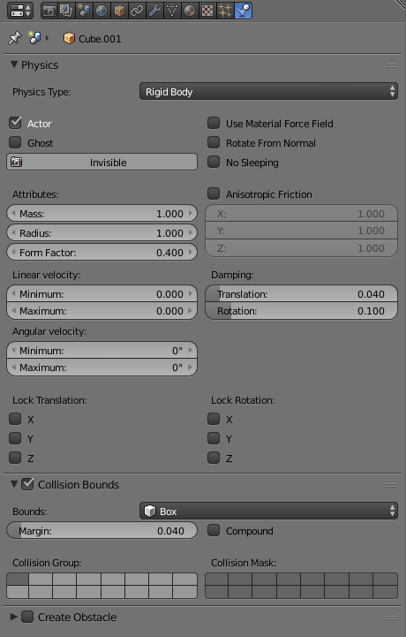406x637 pixels.
Task: Click the Invisible button
Action: 101,162
